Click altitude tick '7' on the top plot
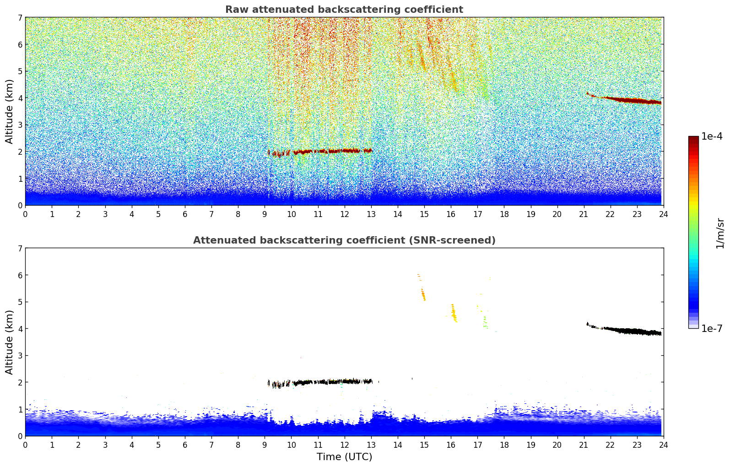The width and height of the screenshot is (730, 467). click(20, 18)
